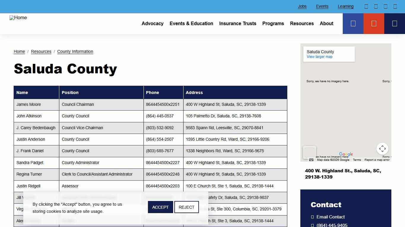
Task: Click the first social media icon in top bar
Action: (x=366, y=6)
